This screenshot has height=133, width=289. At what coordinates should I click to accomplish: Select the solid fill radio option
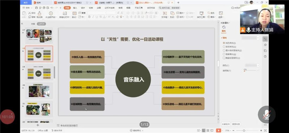[224, 43]
